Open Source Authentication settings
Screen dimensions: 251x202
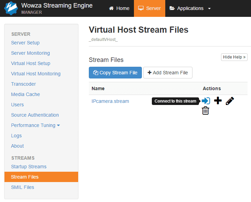35,115
